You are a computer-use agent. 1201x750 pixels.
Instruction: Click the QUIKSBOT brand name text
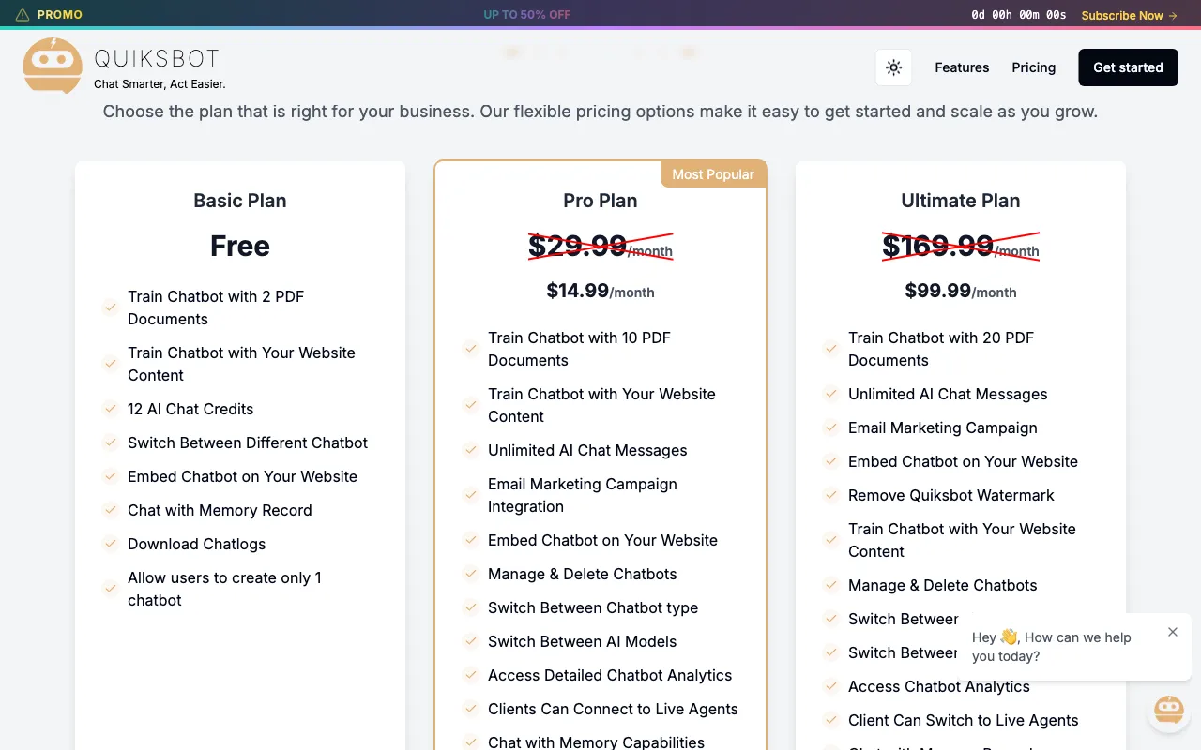(157, 59)
